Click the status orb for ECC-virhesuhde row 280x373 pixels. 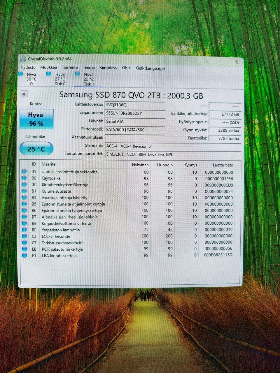tap(24, 236)
